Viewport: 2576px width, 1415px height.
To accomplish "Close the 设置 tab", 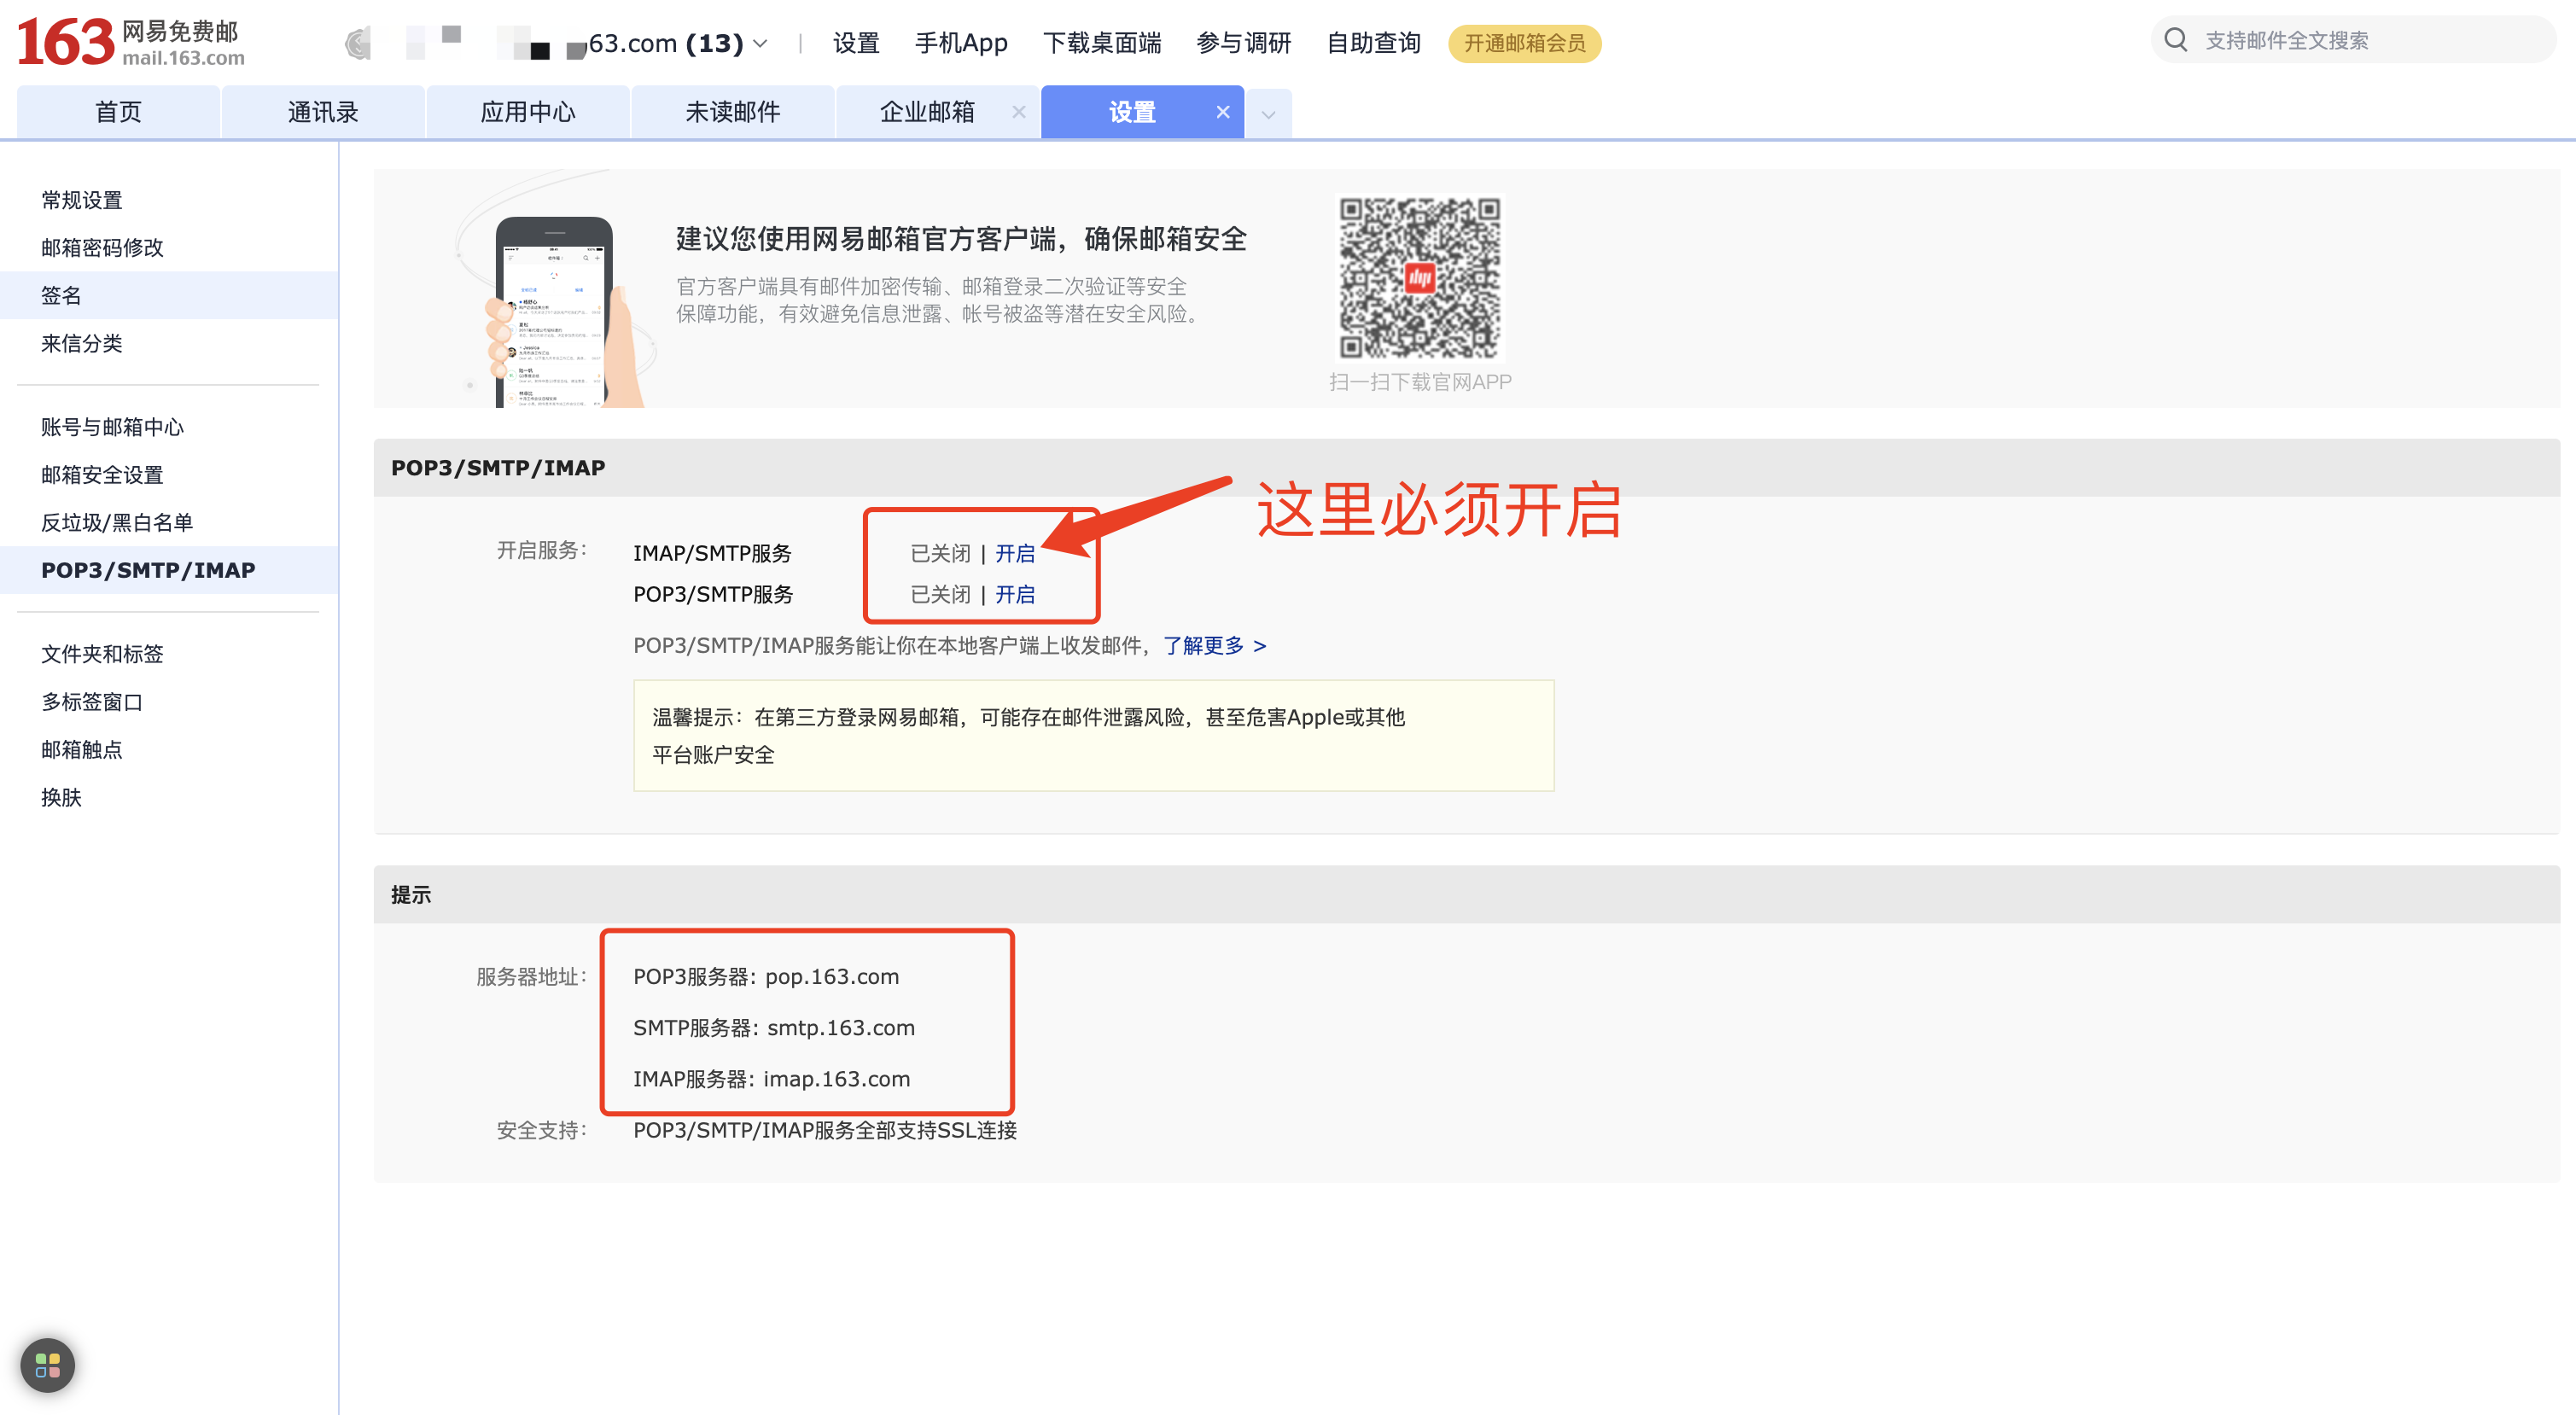I will (1222, 112).
